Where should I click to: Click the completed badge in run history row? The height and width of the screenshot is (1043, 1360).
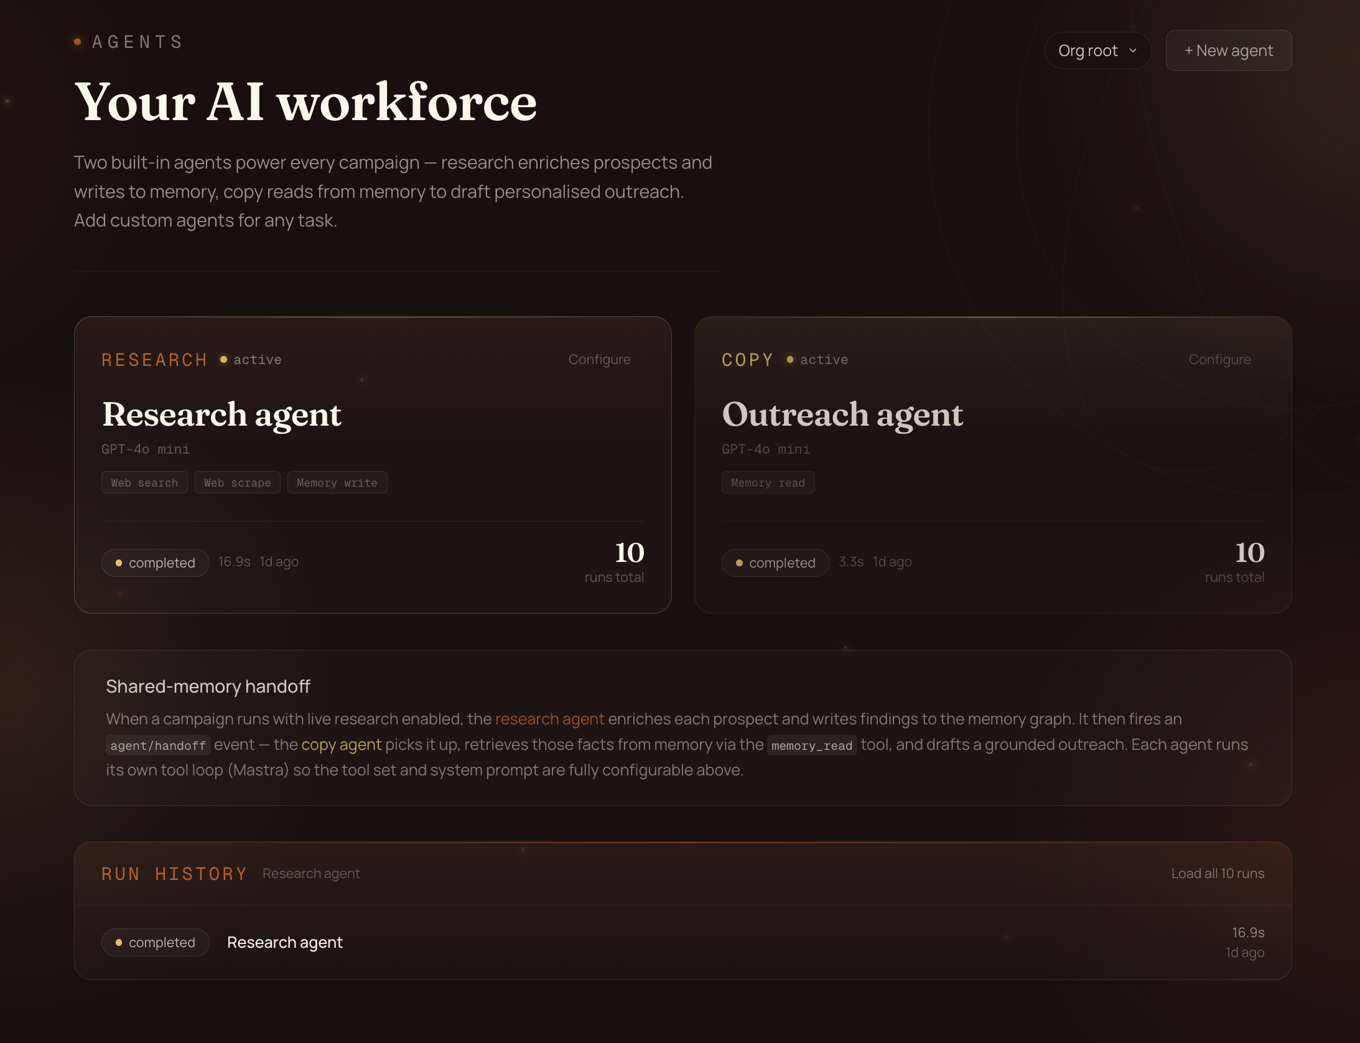[156, 942]
